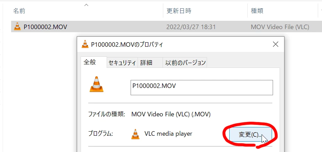Click the P1000002.MOV filename text field
This screenshot has width=322, height=152.
pyautogui.click(x=202, y=88)
